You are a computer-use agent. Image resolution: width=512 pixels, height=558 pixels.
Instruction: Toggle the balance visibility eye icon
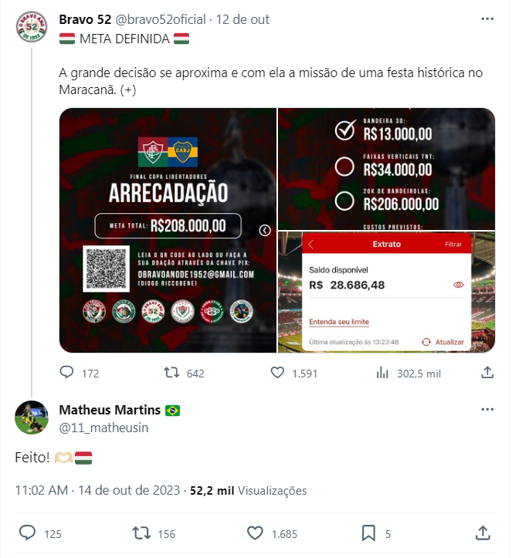pyautogui.click(x=458, y=285)
